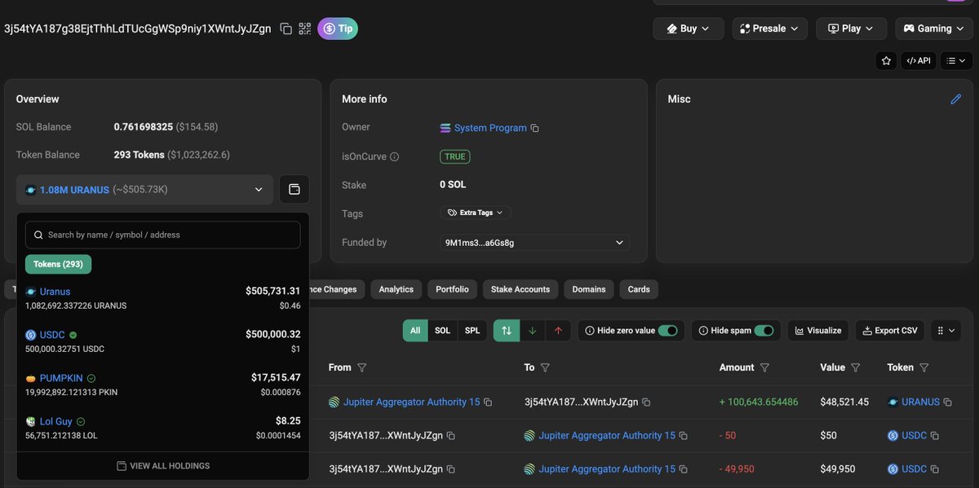Viewport: 979px width, 488px height.
Task: Open the Funded by 9M1ms3...a6Gs8g dropdown
Action: click(x=534, y=243)
